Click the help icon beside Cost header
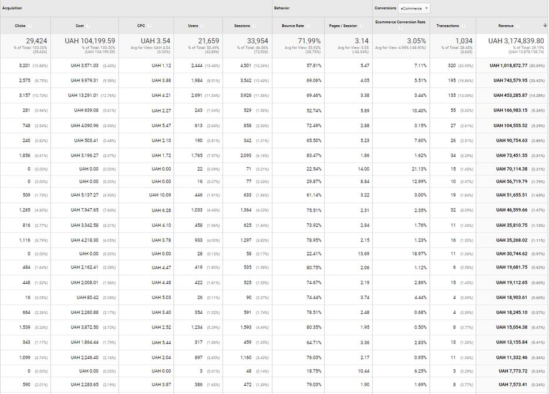Viewport: 549px width, 394px height. coord(89,26)
